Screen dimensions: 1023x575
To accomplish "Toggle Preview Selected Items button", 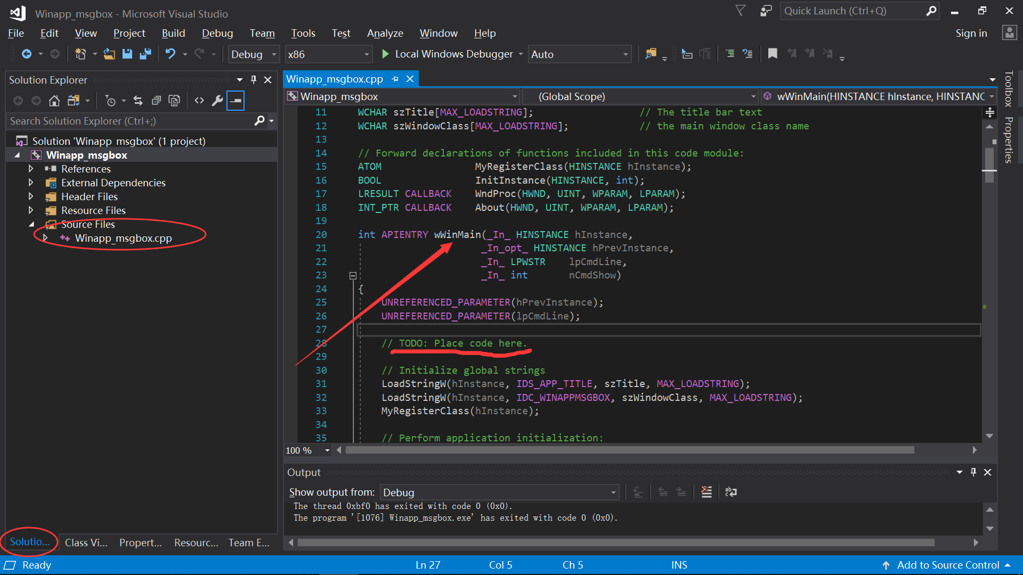I will (x=236, y=101).
